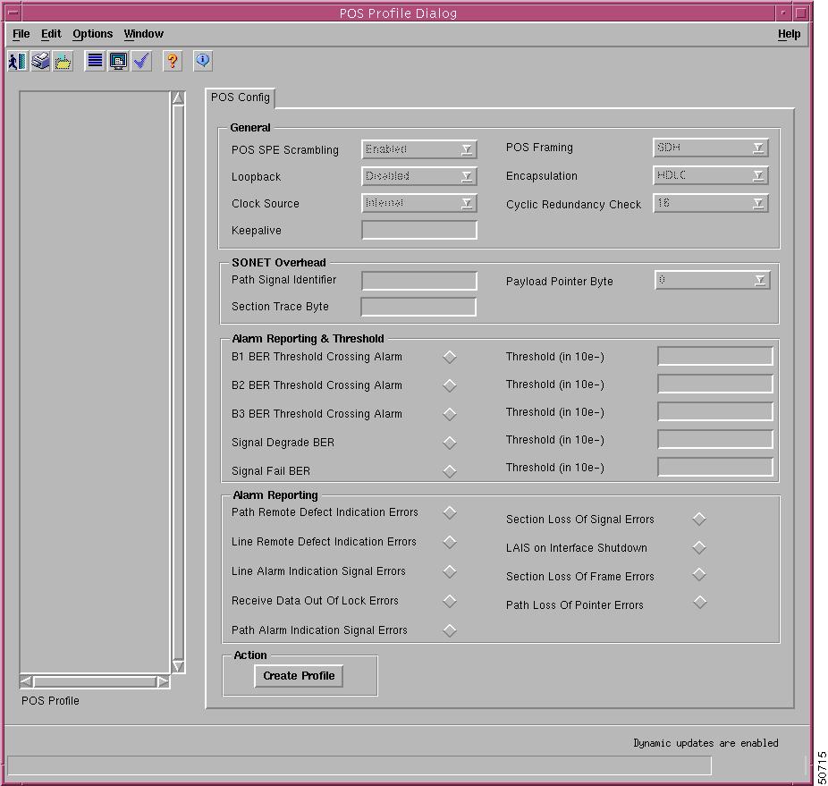
Task: Click the blue info bubble icon
Action: (x=203, y=61)
